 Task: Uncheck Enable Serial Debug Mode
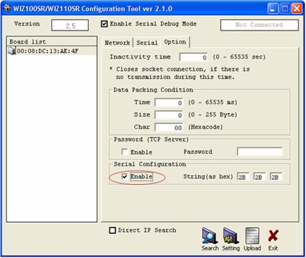(x=104, y=24)
